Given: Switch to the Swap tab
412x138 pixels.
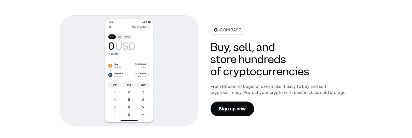Looking at the screenshot, I should point(127,37).
